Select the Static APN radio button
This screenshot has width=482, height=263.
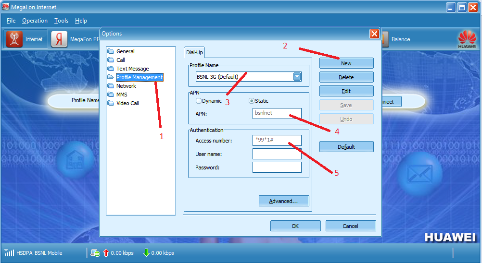coord(252,100)
